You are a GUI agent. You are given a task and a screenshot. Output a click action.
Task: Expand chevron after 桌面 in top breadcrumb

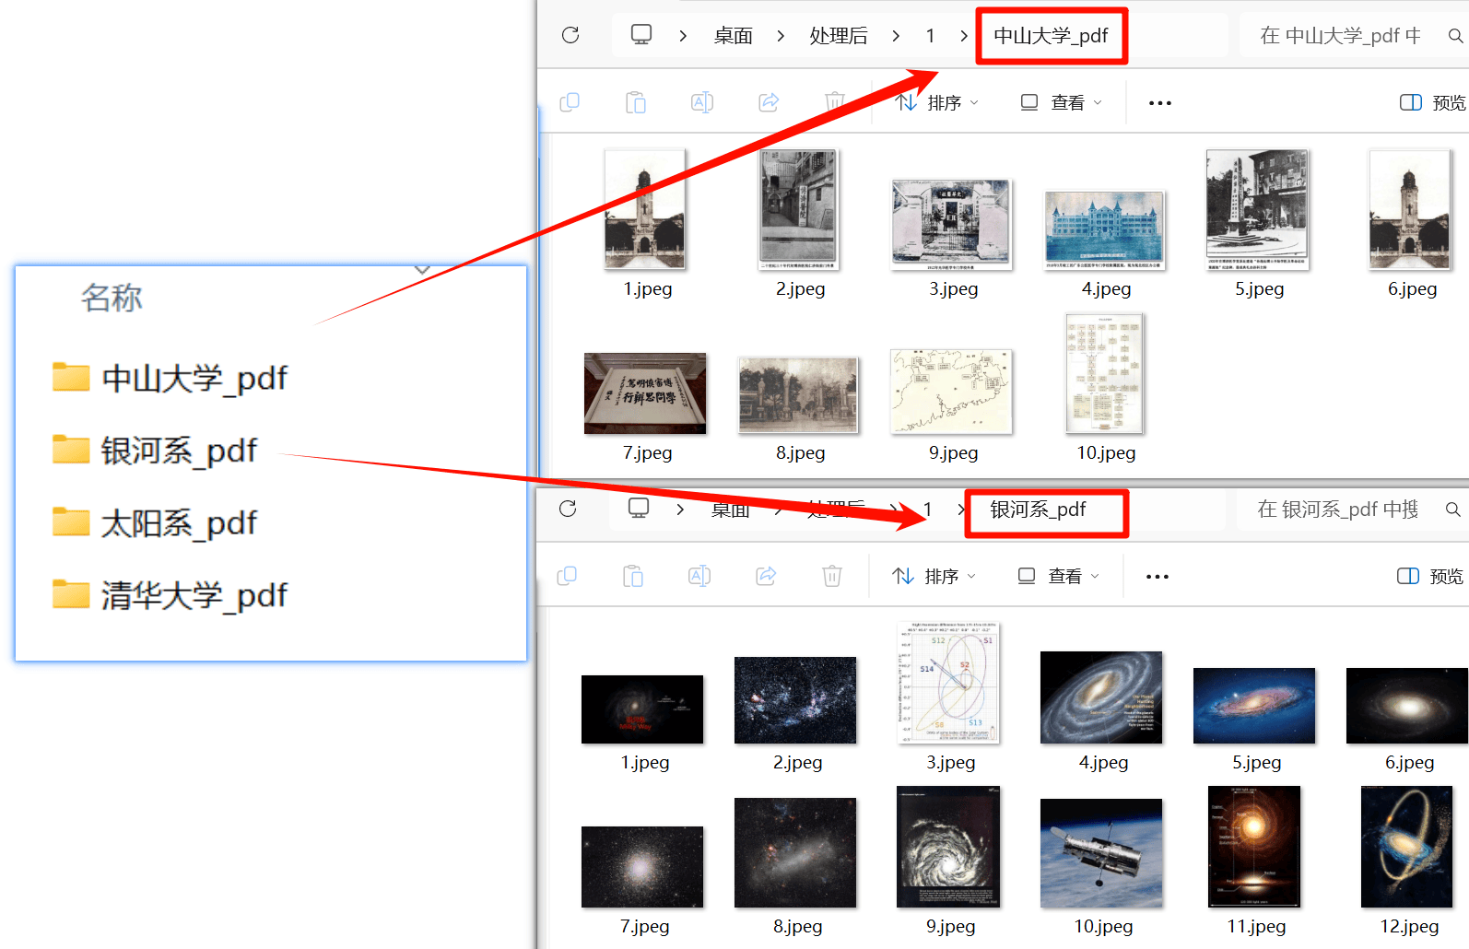781,36
